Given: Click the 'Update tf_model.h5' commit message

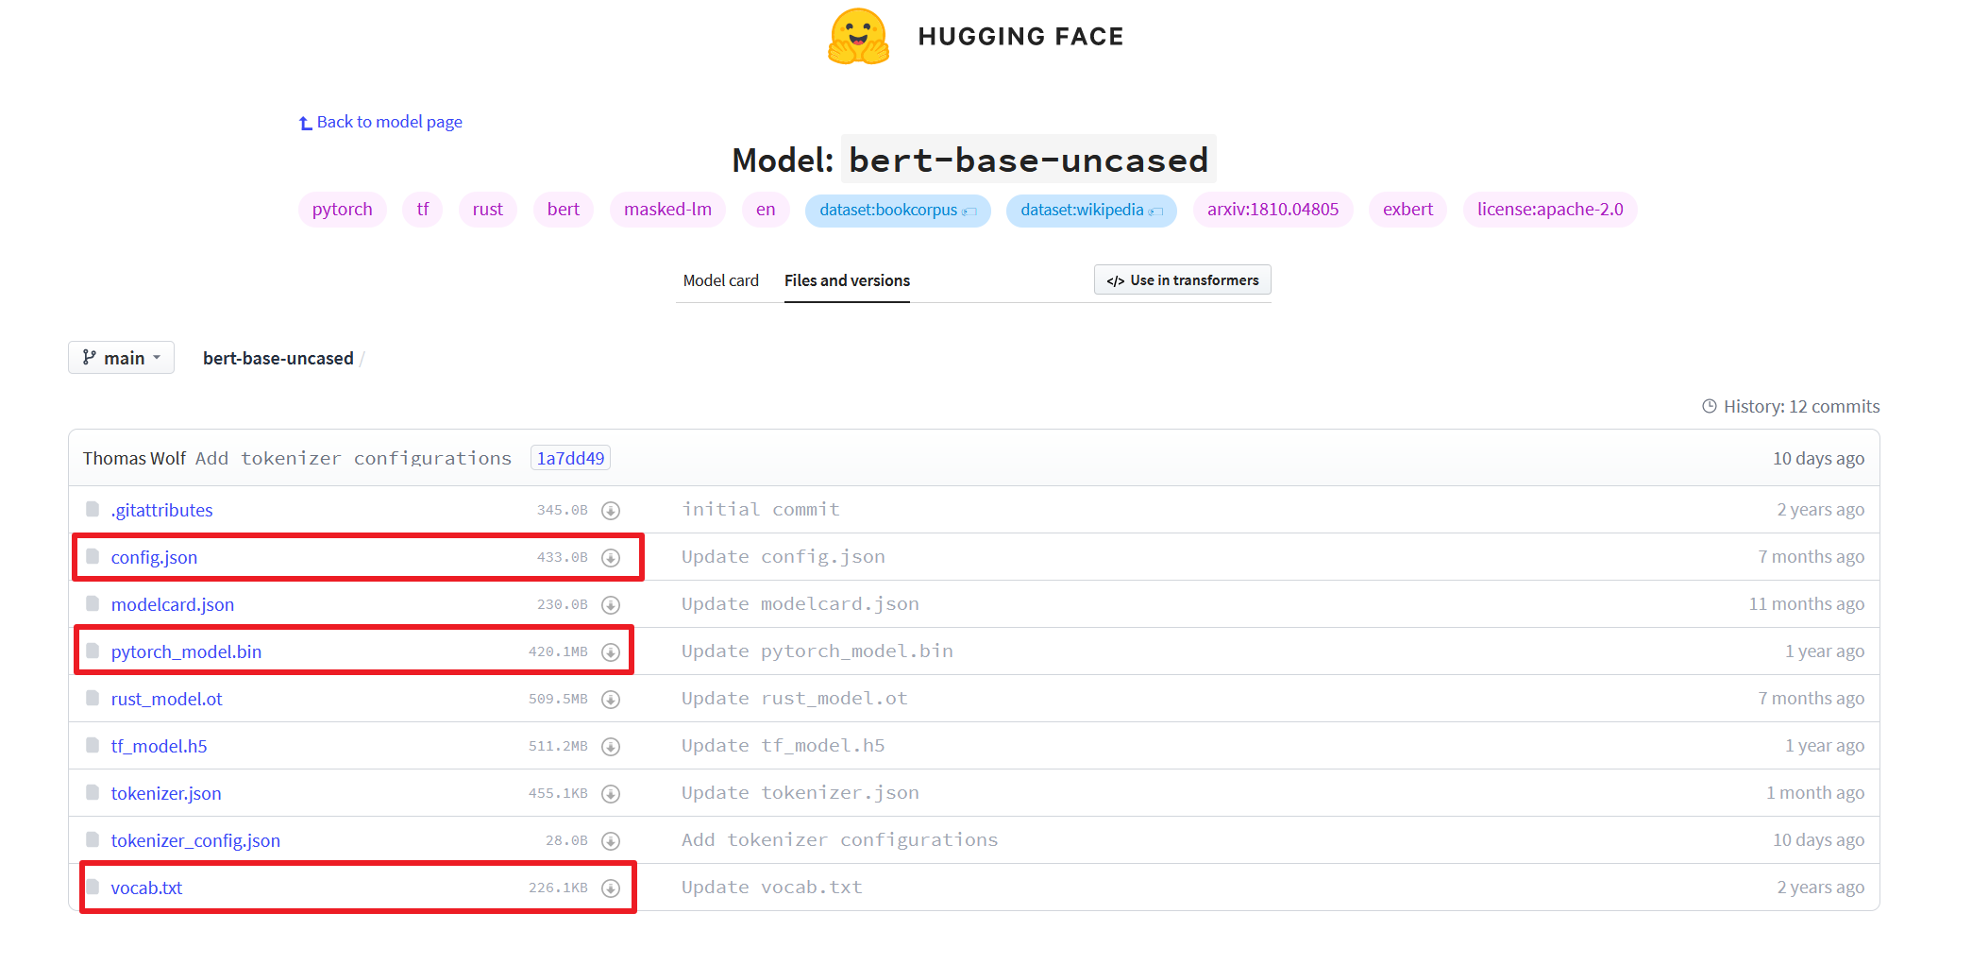Looking at the screenshot, I should [x=784, y=746].
